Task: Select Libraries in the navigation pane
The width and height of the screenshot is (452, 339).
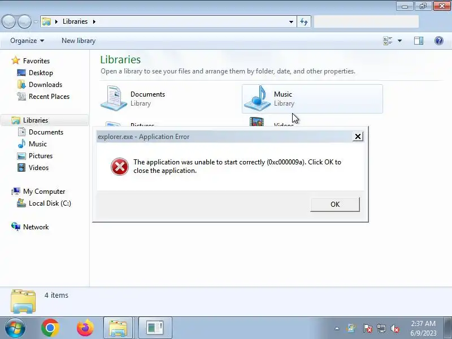Action: [36, 120]
